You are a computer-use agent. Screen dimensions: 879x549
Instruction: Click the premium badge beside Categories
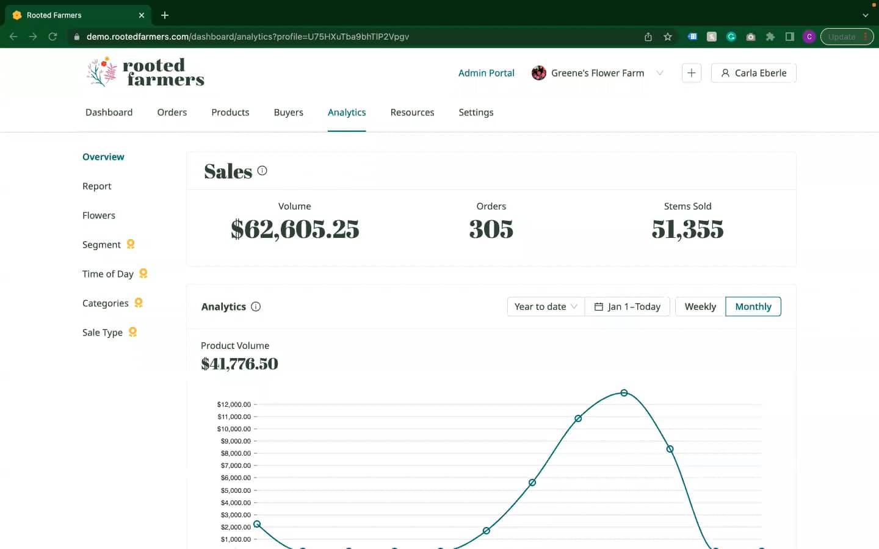[x=139, y=303]
